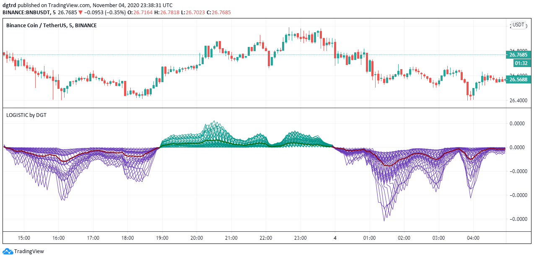Click the 16:00 time axis label
534x259 pixels.
(59, 238)
